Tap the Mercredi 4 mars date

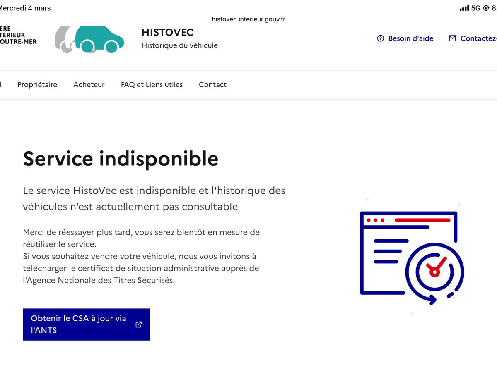tap(26, 8)
